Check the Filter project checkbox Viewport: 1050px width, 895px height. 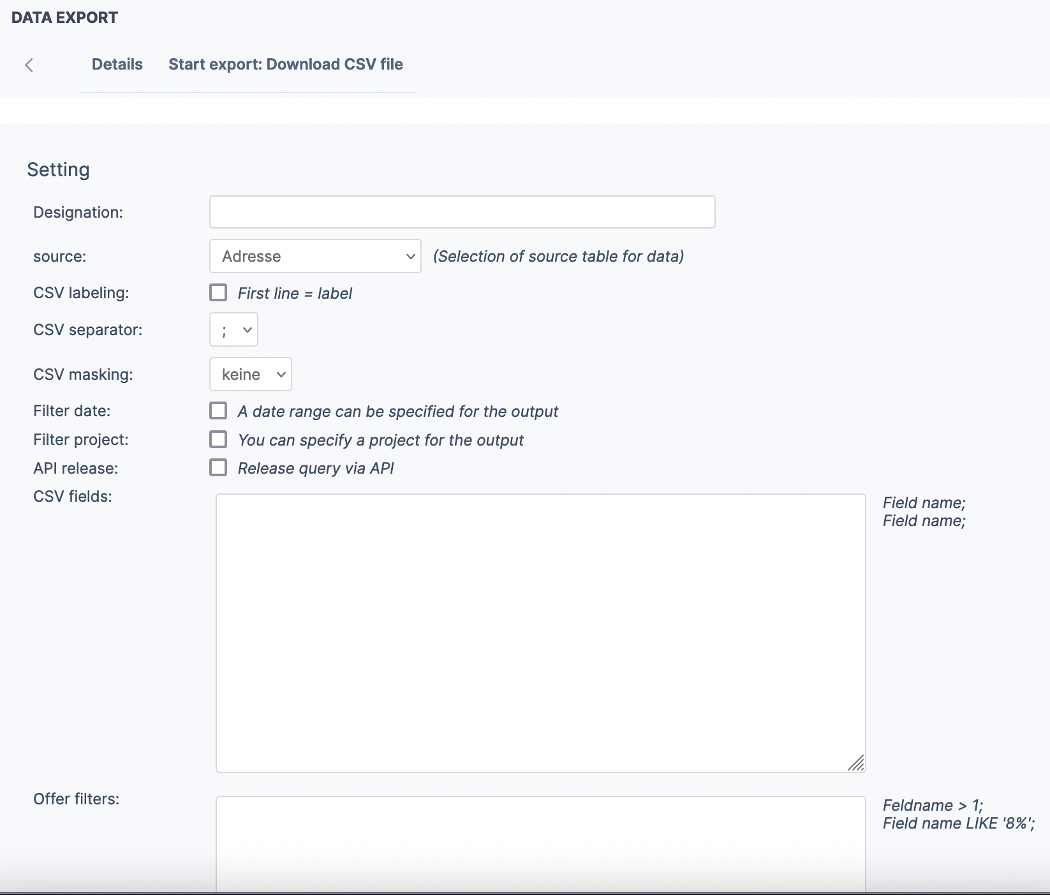218,440
